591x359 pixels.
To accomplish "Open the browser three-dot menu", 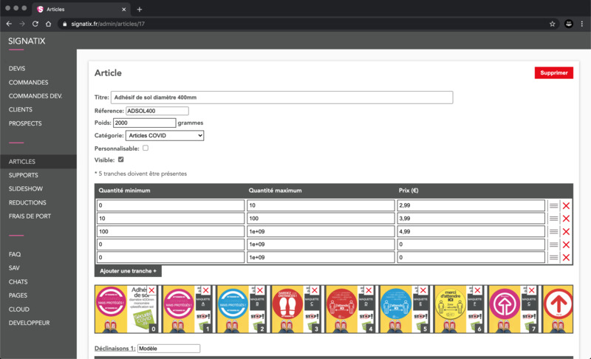I will [582, 24].
